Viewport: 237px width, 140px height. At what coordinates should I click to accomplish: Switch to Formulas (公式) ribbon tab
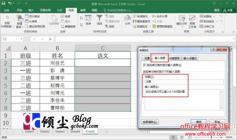(x=59, y=10)
